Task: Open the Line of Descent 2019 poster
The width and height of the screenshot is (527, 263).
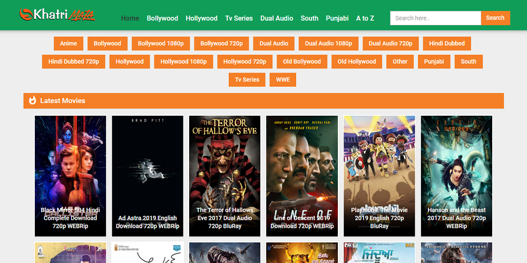Action: (x=302, y=176)
